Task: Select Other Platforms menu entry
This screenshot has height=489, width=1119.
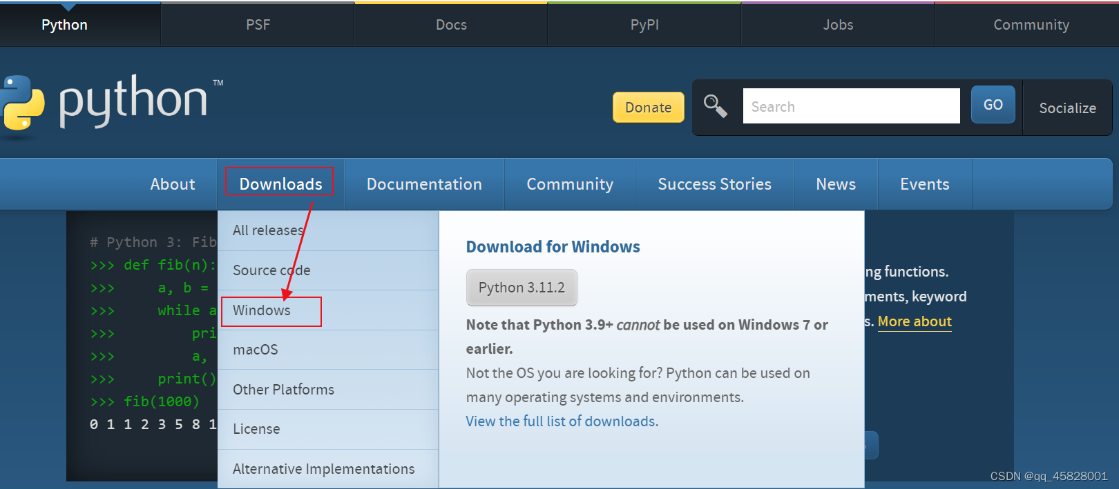Action: [x=283, y=390]
